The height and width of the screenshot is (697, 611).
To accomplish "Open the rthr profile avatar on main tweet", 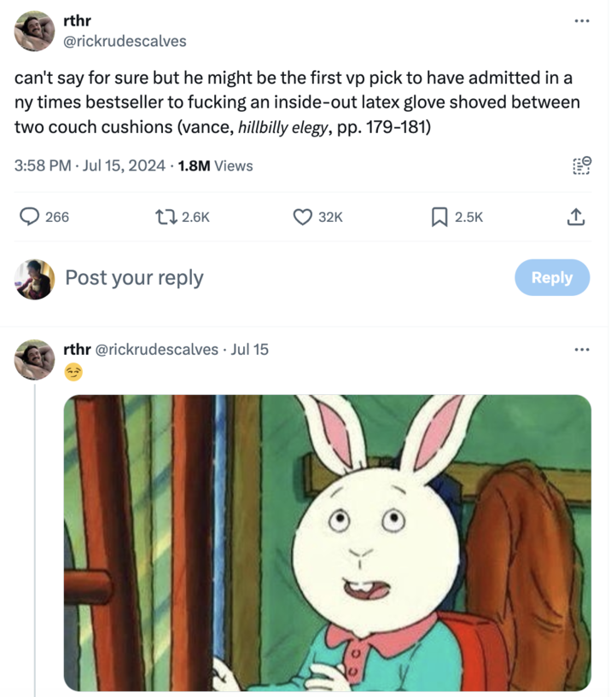I will (x=35, y=31).
